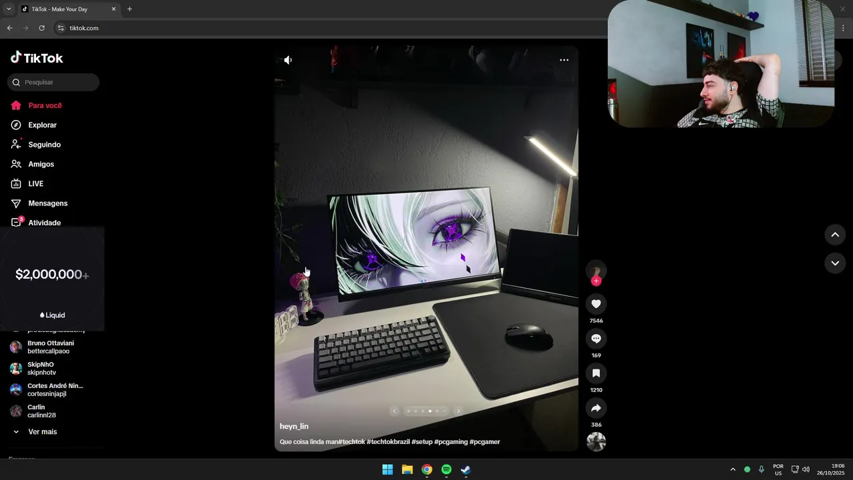Open the Para você feed
This screenshot has height=480, width=853.
click(x=37, y=105)
